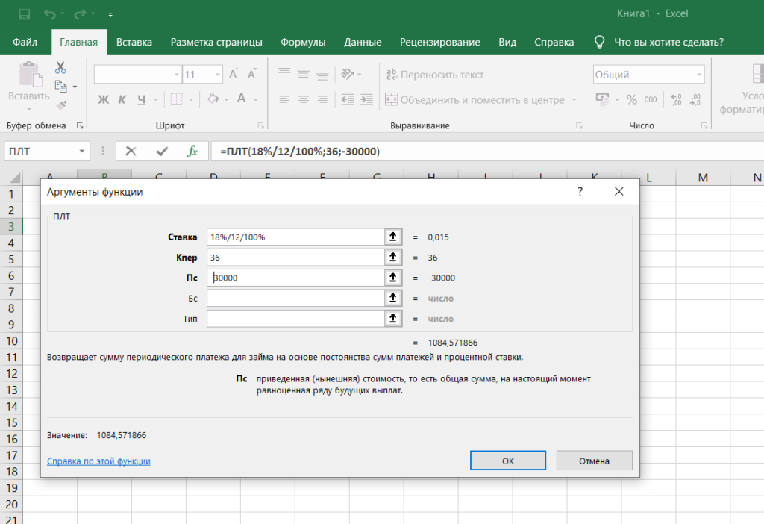Toggle bold Ж formatting button
The height and width of the screenshot is (524, 764).
point(103,99)
